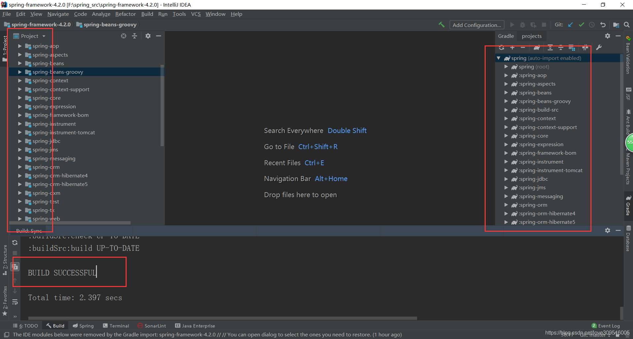Click Execute Gradle Task elephant icon
Viewport: 633px width, 339px height.
(537, 47)
